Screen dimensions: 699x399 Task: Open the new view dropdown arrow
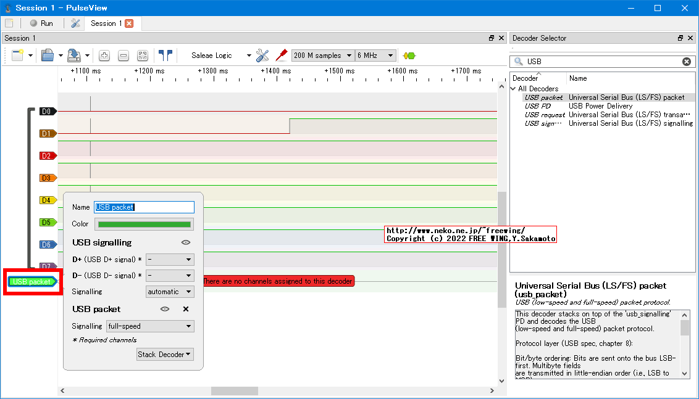click(x=30, y=56)
